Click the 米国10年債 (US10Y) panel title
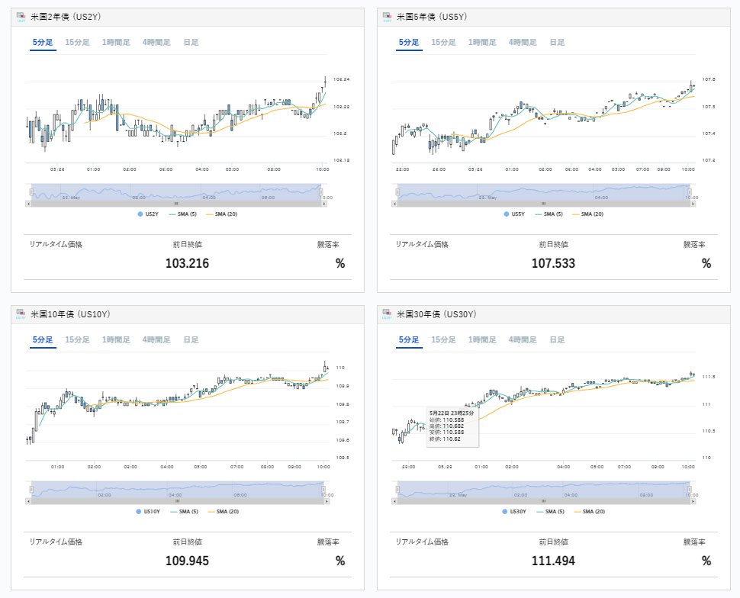The width and height of the screenshot is (740, 598). [x=72, y=314]
